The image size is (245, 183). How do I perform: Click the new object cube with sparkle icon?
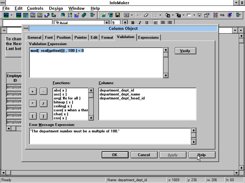click(x=104, y=15)
